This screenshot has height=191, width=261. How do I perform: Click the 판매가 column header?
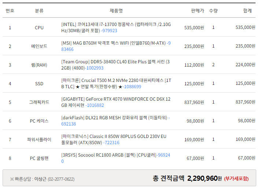point(198,11)
